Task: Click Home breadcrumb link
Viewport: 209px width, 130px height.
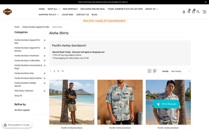Action: pyautogui.click(x=17, y=27)
